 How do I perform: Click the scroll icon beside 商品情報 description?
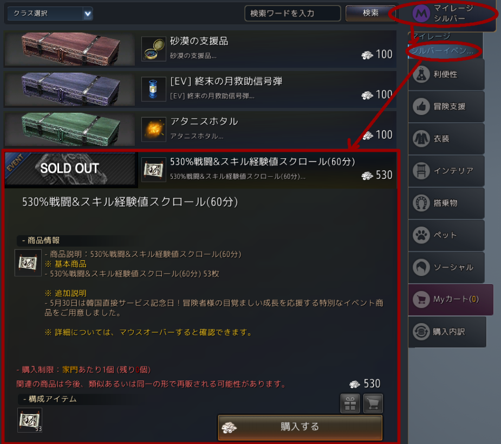tap(28, 262)
